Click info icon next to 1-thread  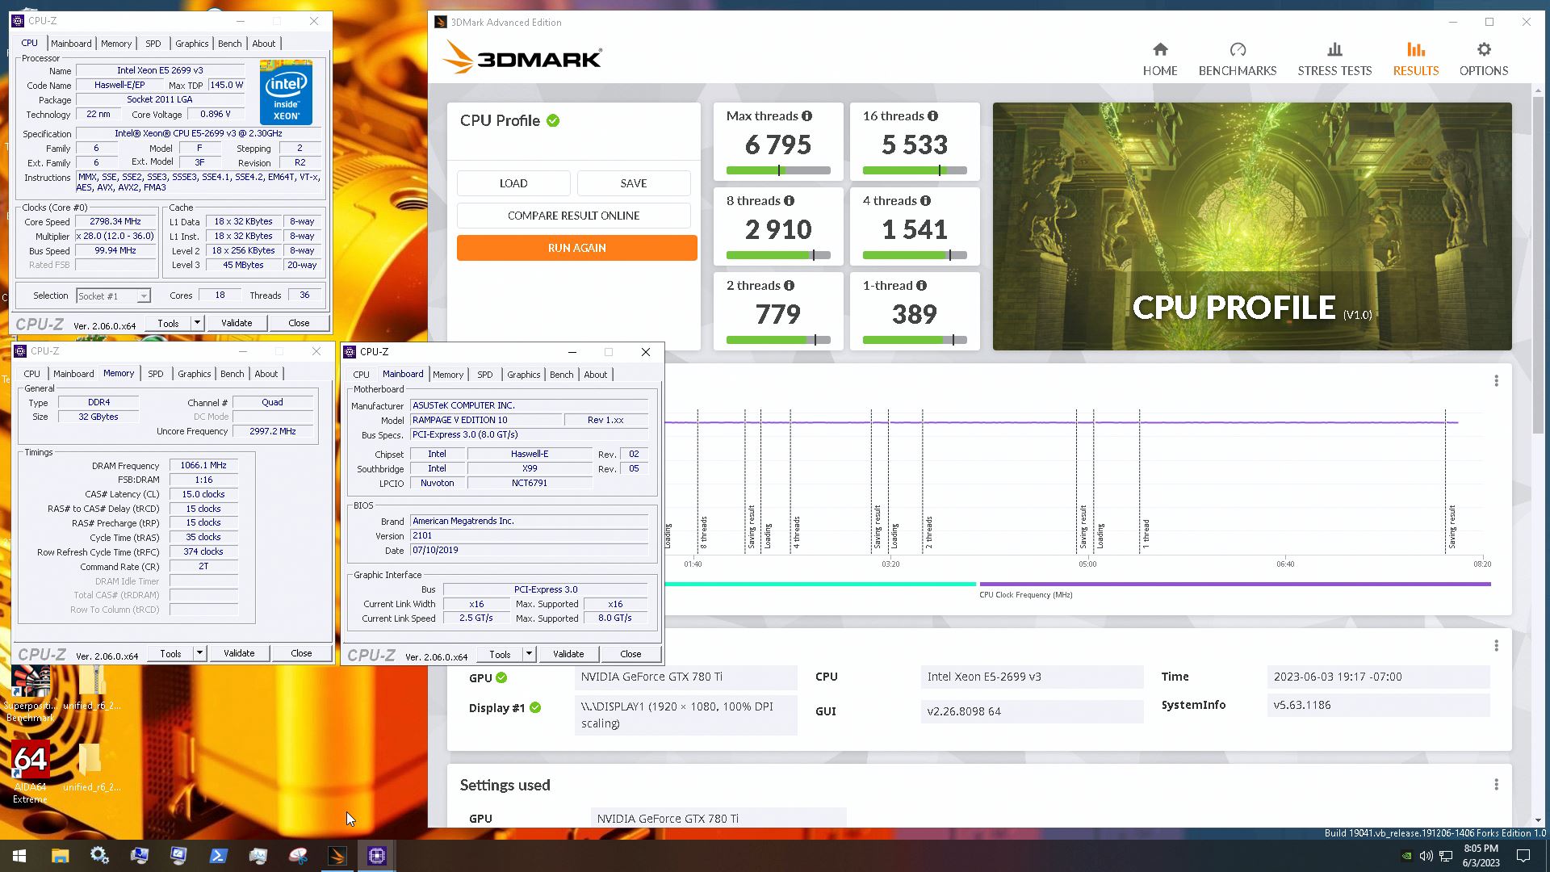click(921, 286)
